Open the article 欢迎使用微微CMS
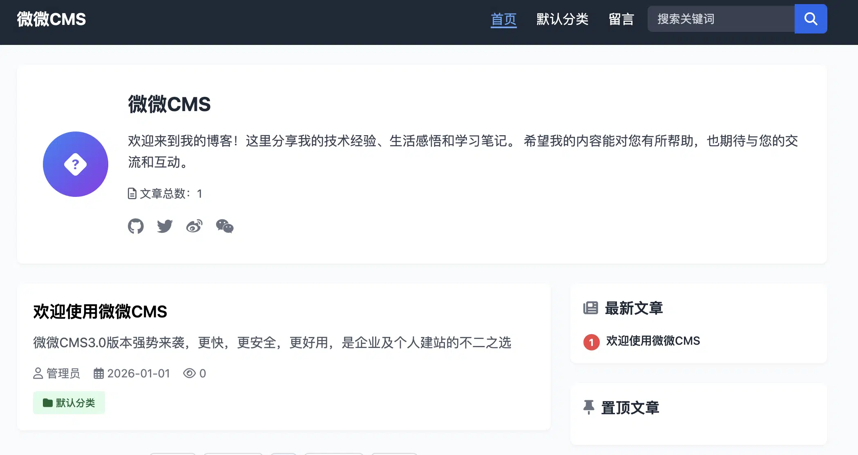The height and width of the screenshot is (455, 858). [x=100, y=312]
